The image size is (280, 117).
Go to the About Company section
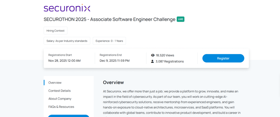coord(60,99)
